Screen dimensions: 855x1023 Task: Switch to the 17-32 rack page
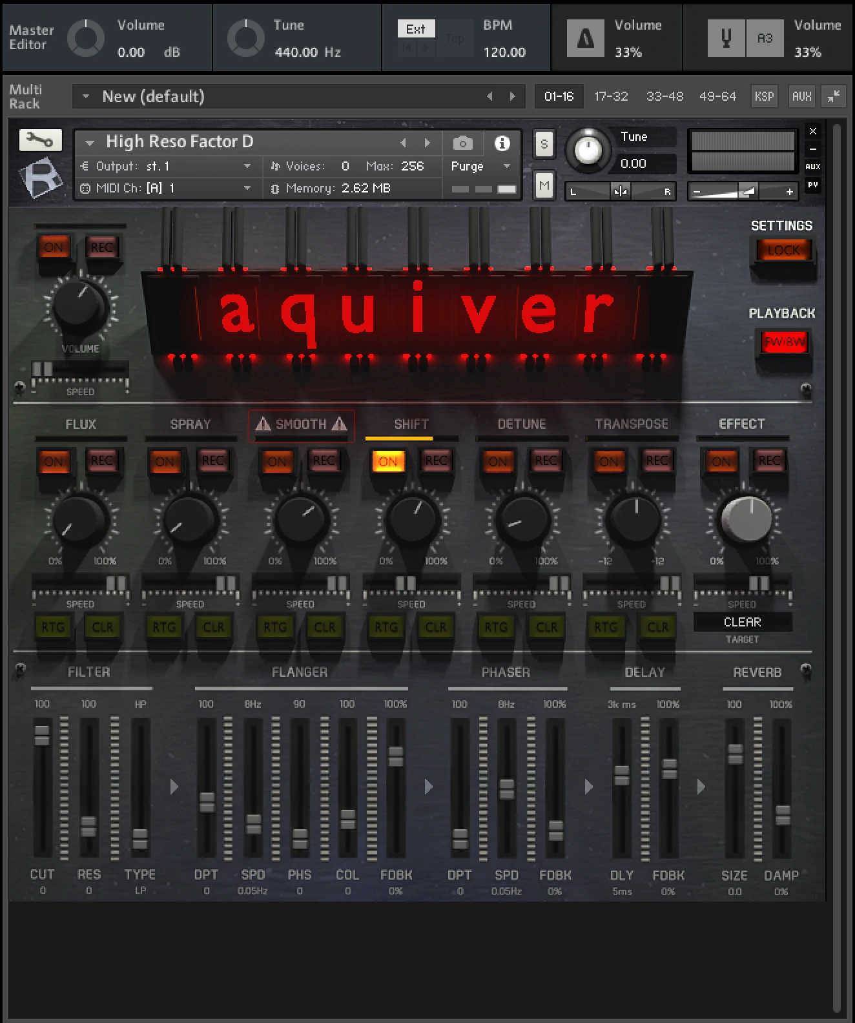(x=611, y=96)
